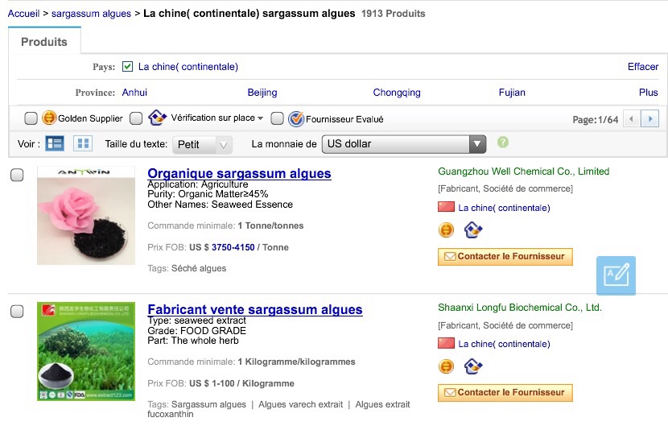
Task: Click the green help question mark icon
Action: (503, 143)
